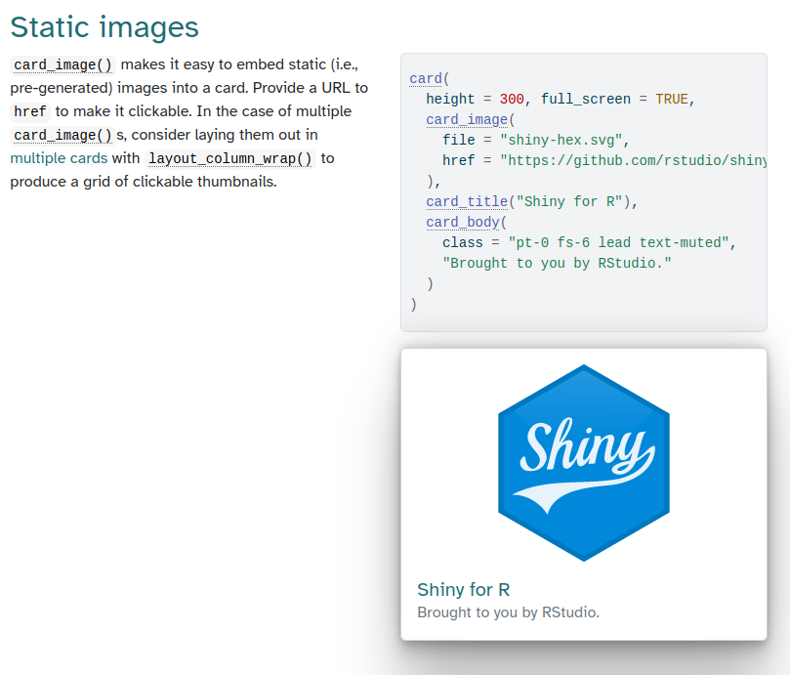Click the "pt-0 fs-6 lead text-muted" class string
790x675 pixels.
click(x=619, y=243)
